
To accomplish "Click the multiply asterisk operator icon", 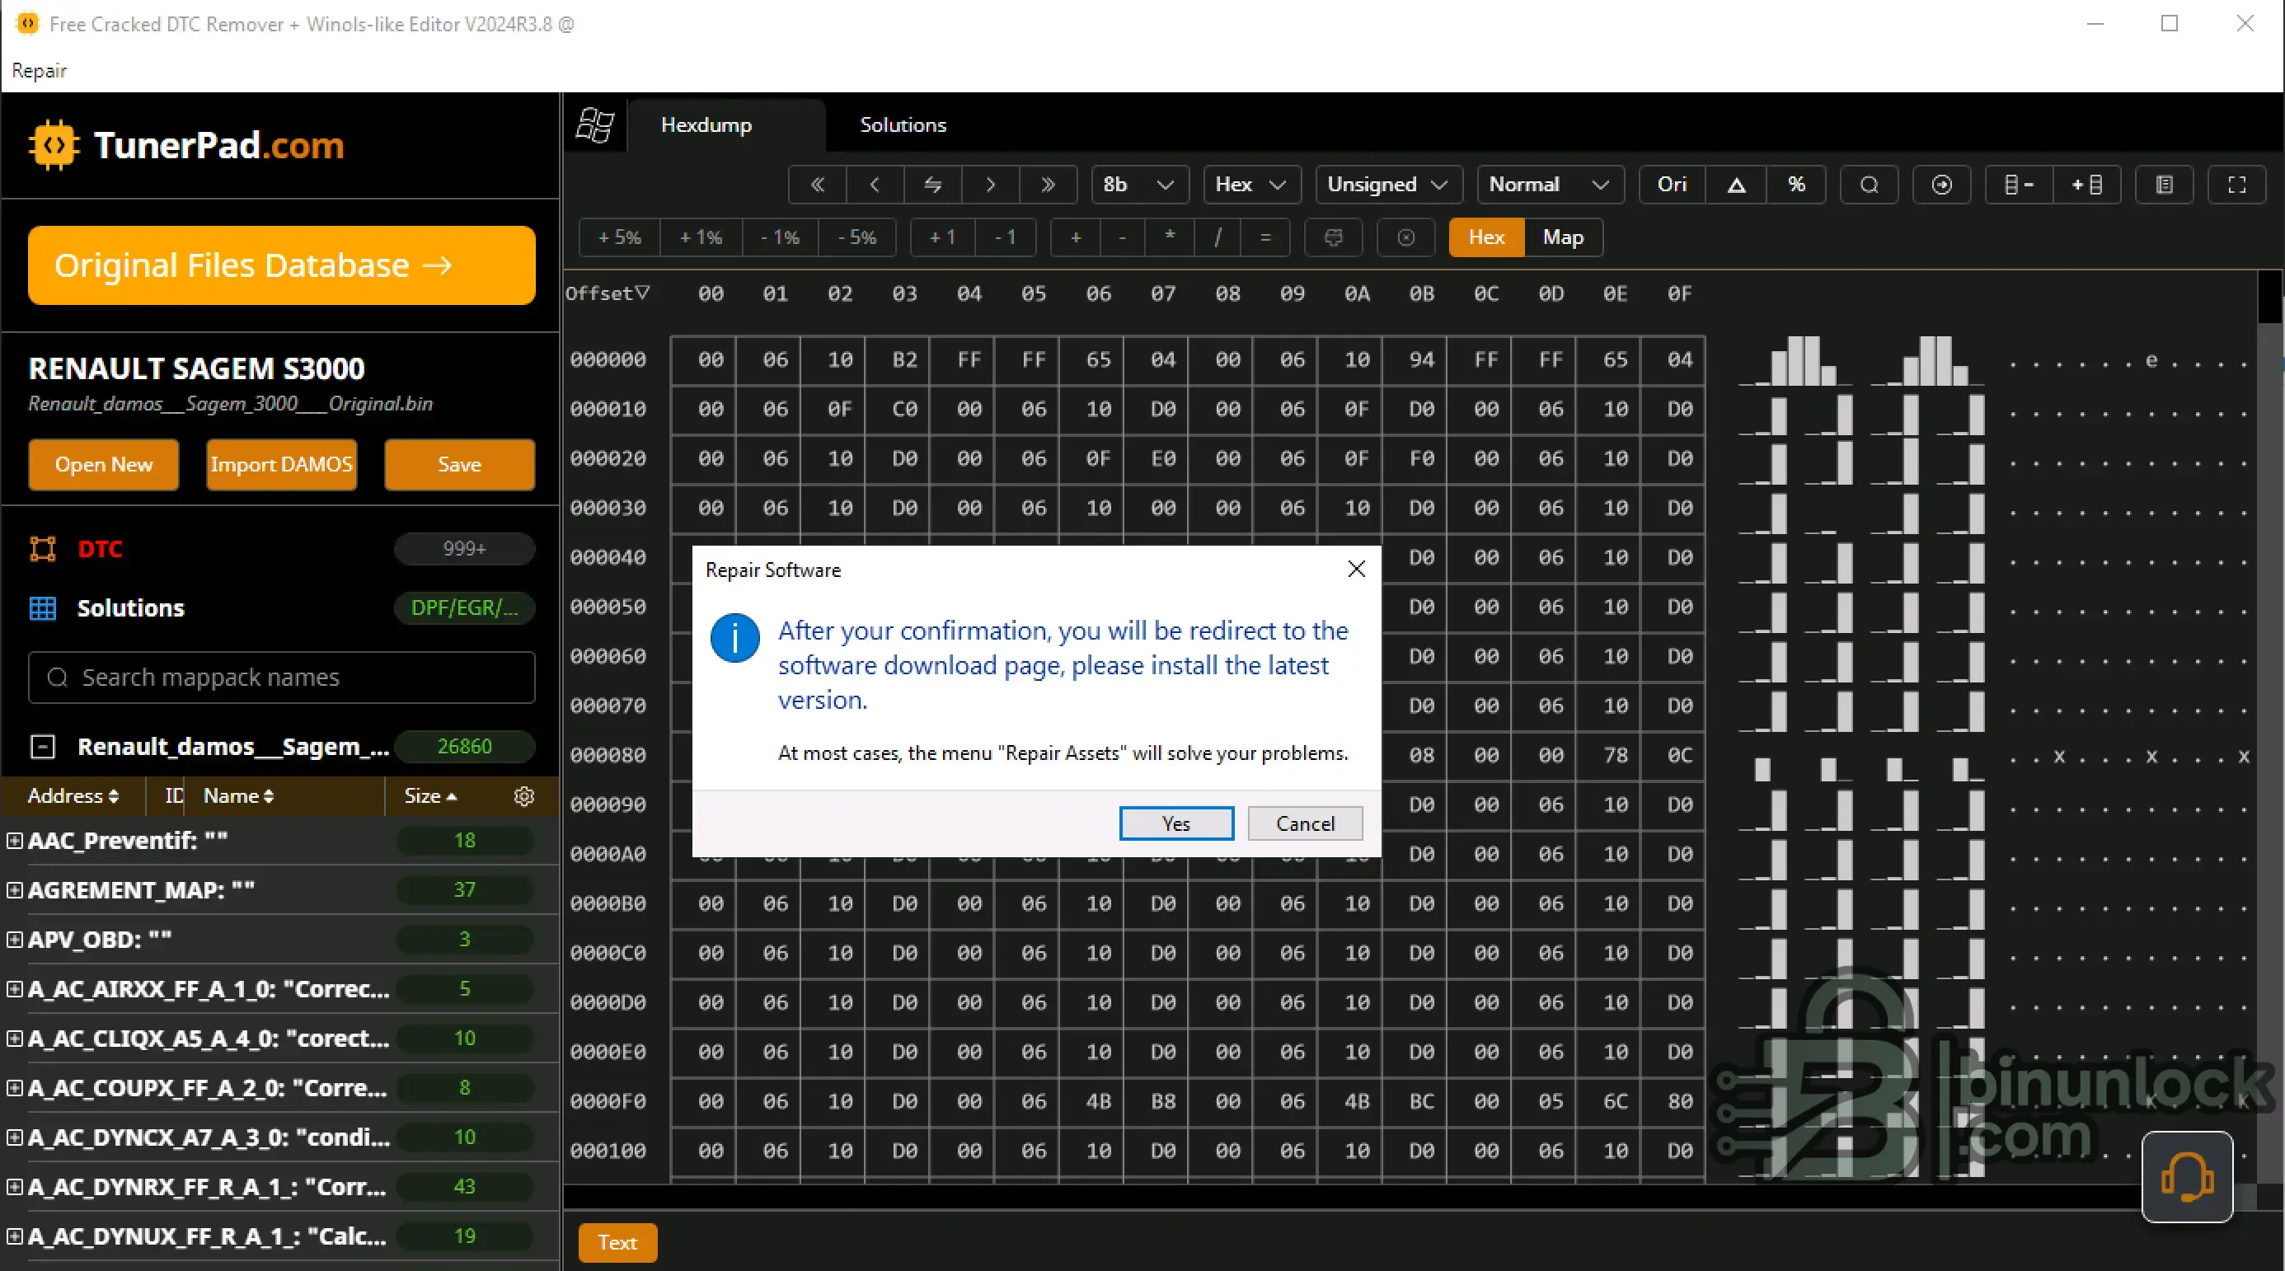I will (x=1170, y=237).
